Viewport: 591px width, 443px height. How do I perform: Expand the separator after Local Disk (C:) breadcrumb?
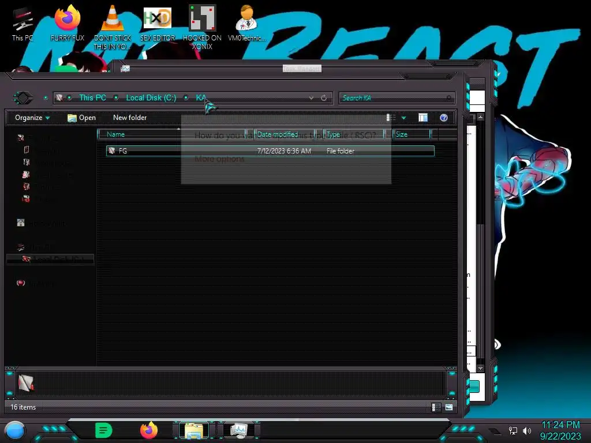186,98
